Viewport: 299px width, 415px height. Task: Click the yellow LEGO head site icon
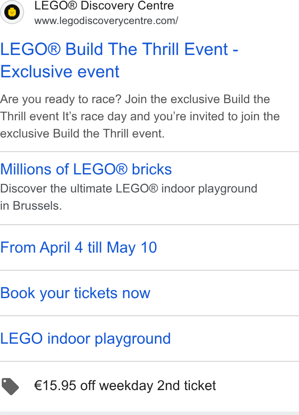pos(12,12)
